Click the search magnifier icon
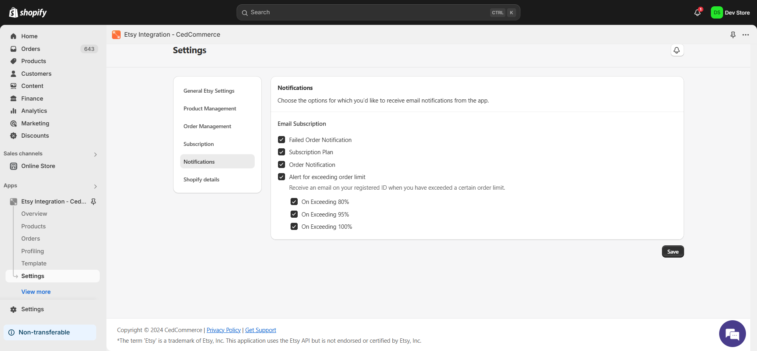 point(244,13)
